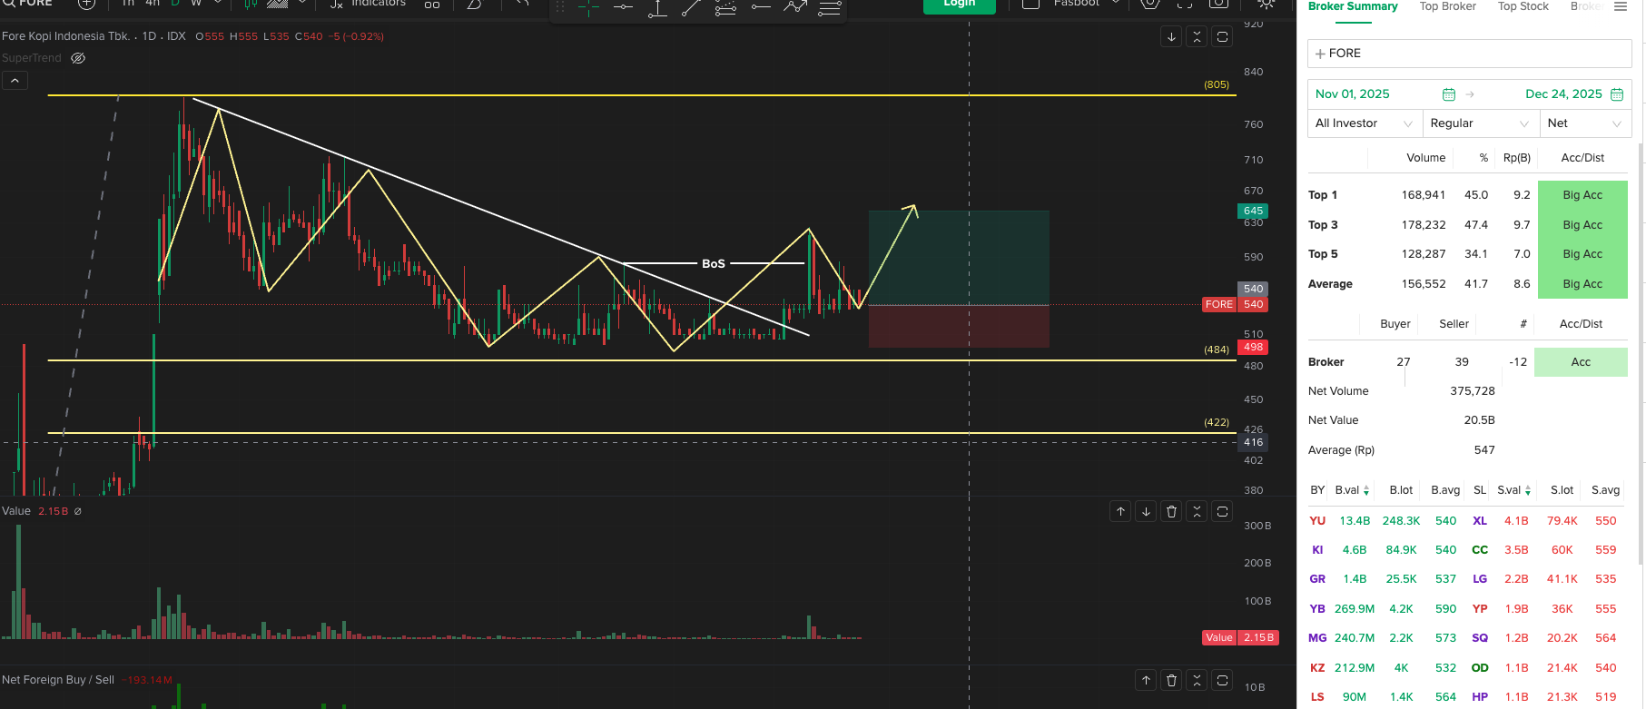Select seller broker XL in the table

click(x=1480, y=521)
